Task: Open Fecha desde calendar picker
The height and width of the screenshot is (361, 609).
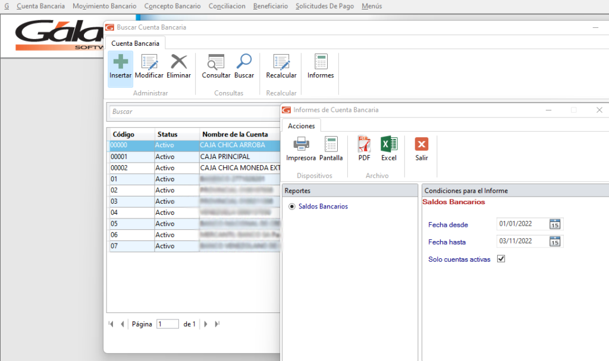Action: pos(555,224)
